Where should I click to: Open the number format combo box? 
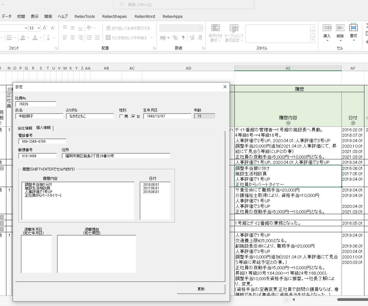[x=181, y=28]
